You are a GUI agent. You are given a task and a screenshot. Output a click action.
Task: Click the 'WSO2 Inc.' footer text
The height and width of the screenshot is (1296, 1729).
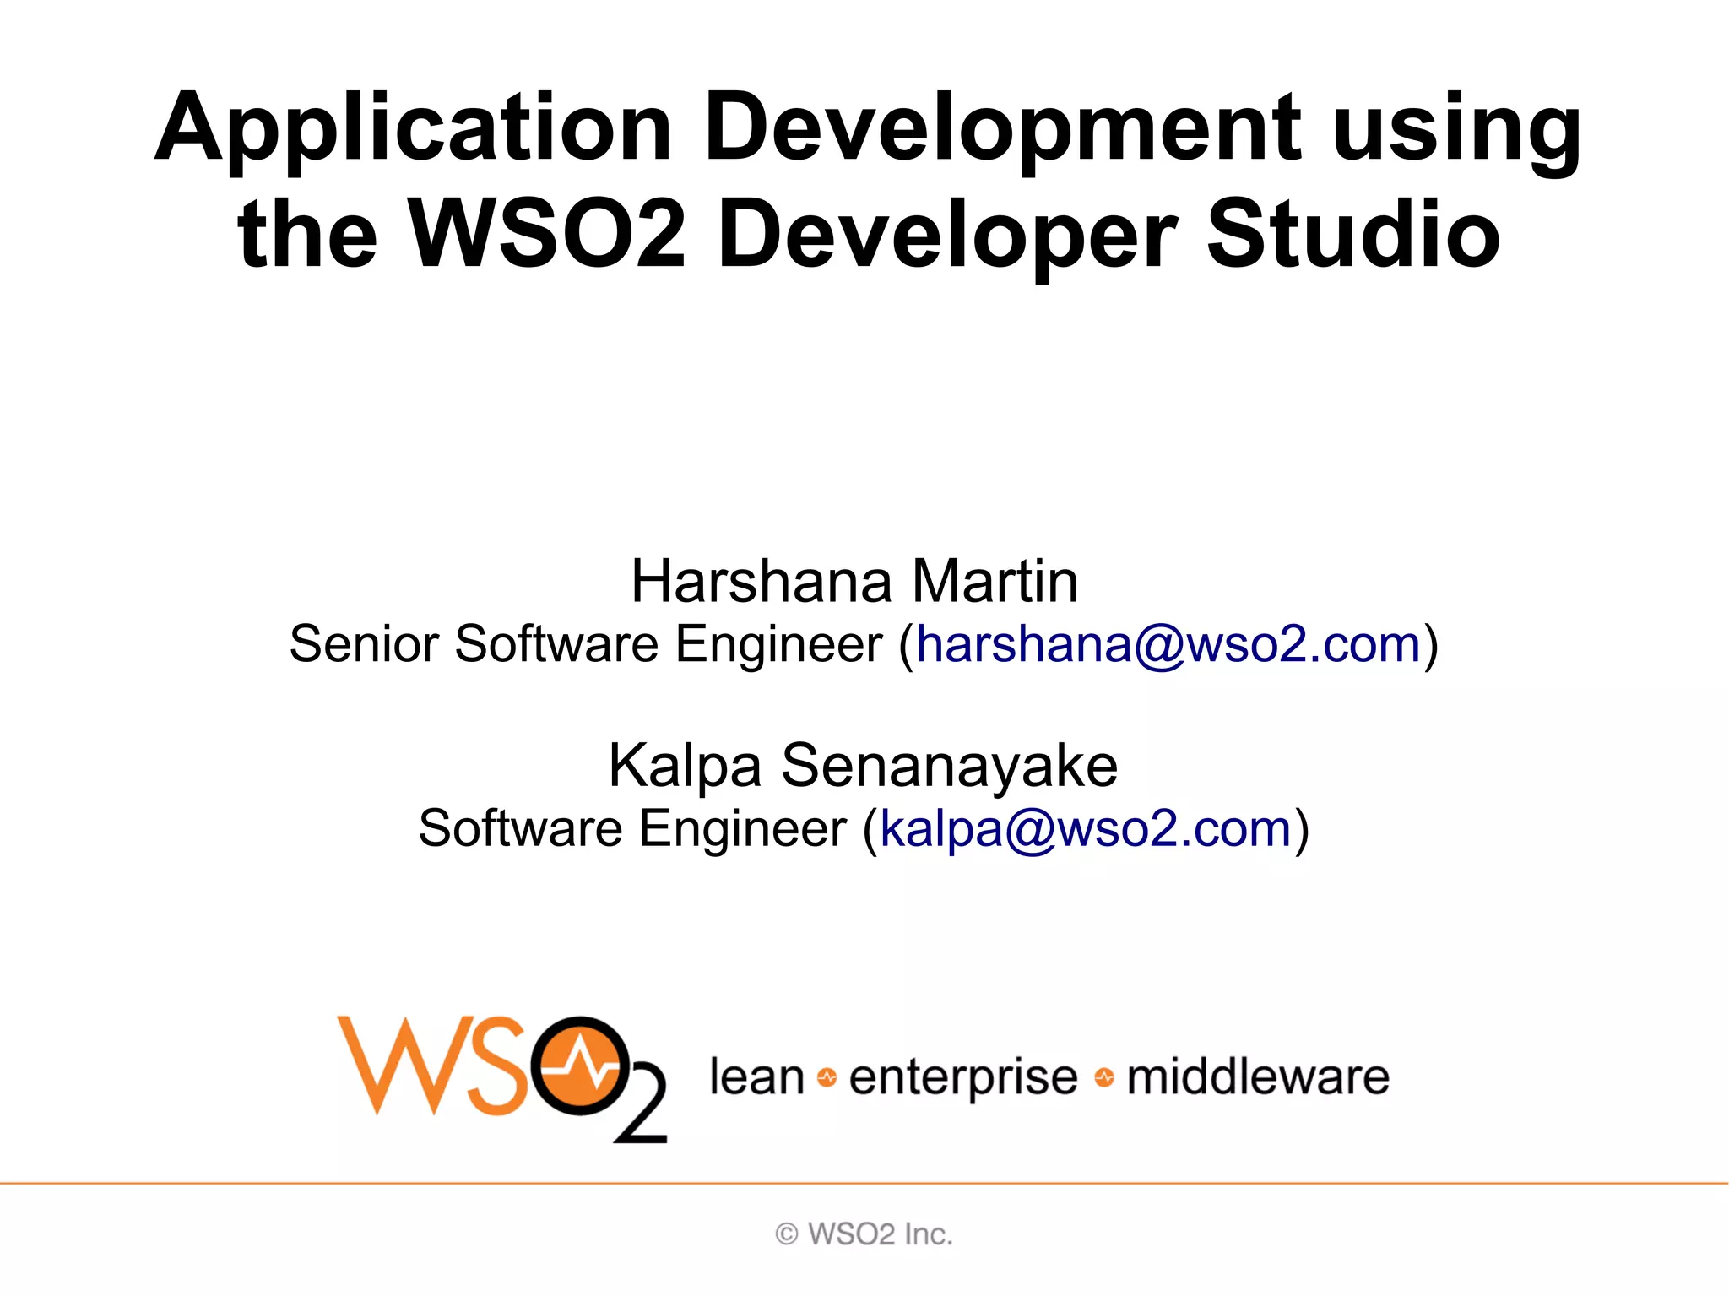point(880,1234)
